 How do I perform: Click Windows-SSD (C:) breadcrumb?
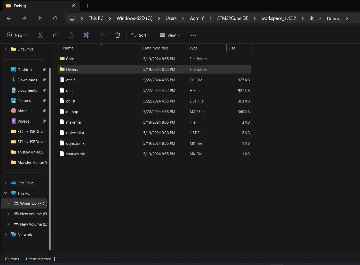point(134,18)
